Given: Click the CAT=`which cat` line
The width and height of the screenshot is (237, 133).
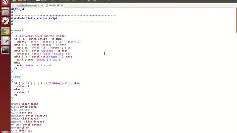Looking at the screenshot, I should tap(22, 130).
